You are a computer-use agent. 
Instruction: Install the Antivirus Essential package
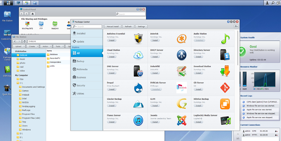tap(112, 40)
